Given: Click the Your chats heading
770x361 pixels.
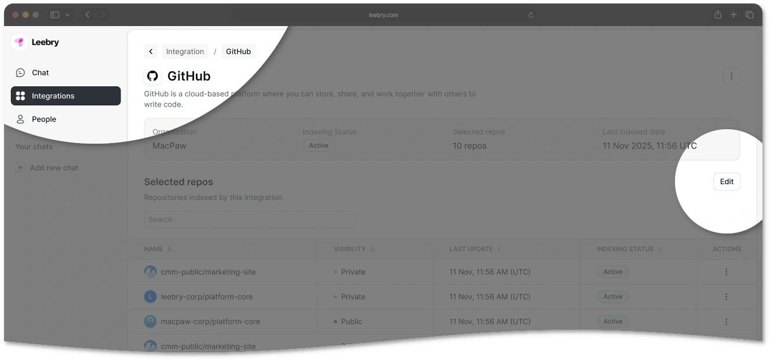Looking at the screenshot, I should tap(34, 147).
